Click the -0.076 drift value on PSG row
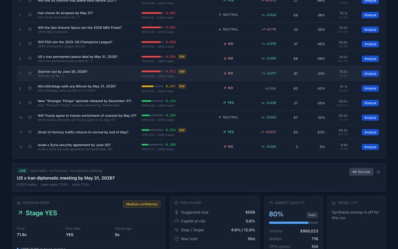Viewport: 398px width, 249px height. point(269,43)
